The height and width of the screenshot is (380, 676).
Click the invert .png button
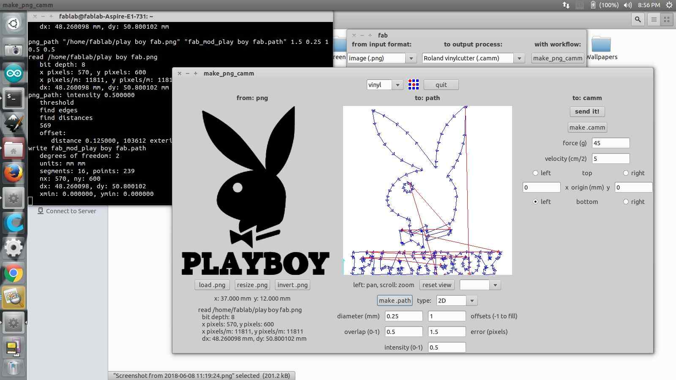click(292, 285)
